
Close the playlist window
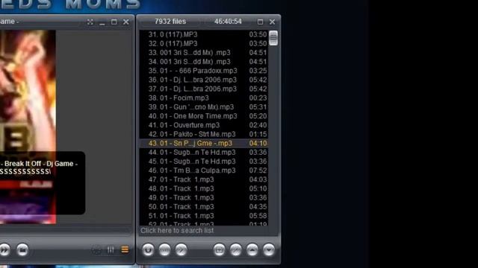click(272, 22)
